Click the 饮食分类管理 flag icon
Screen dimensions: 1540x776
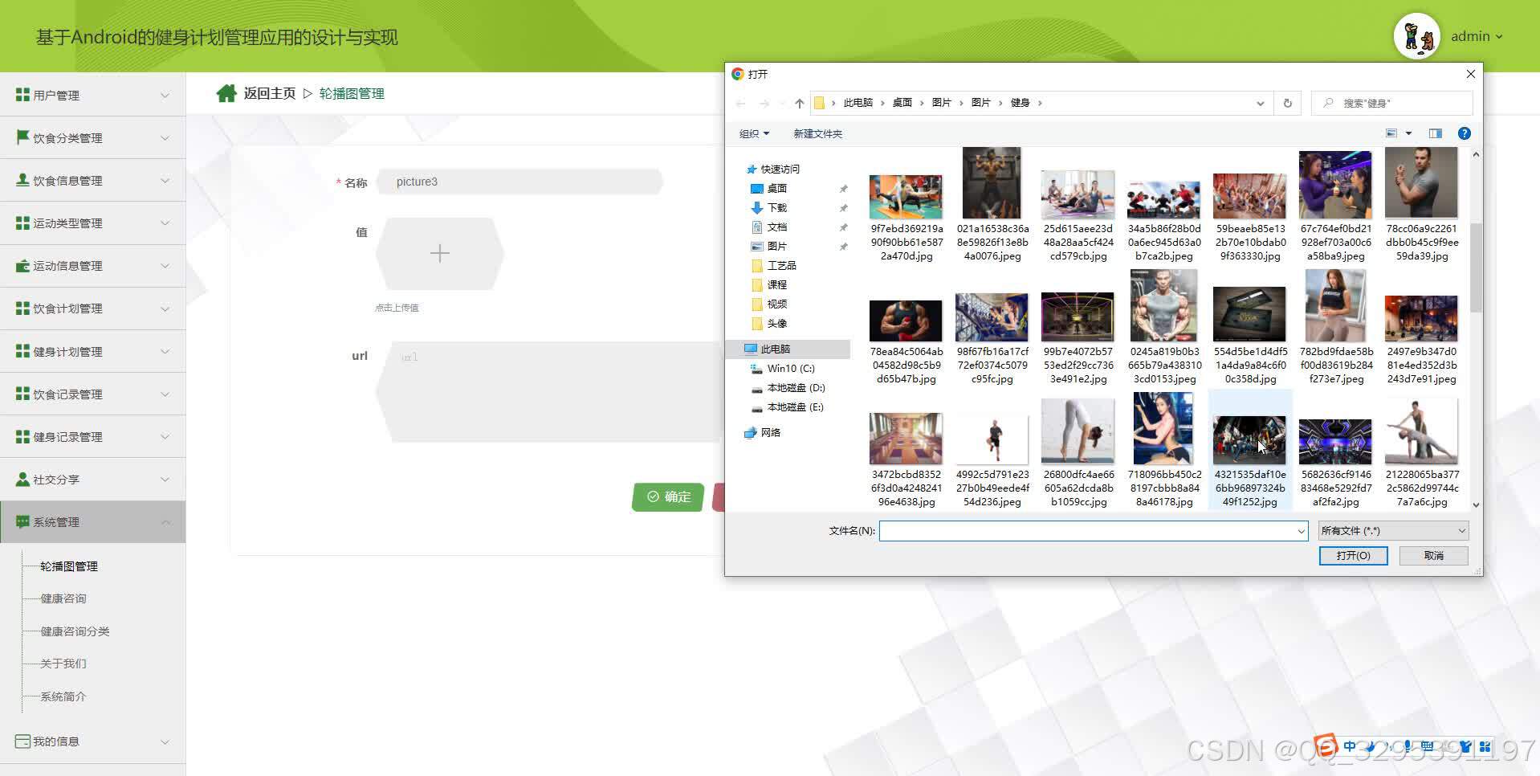pos(22,137)
